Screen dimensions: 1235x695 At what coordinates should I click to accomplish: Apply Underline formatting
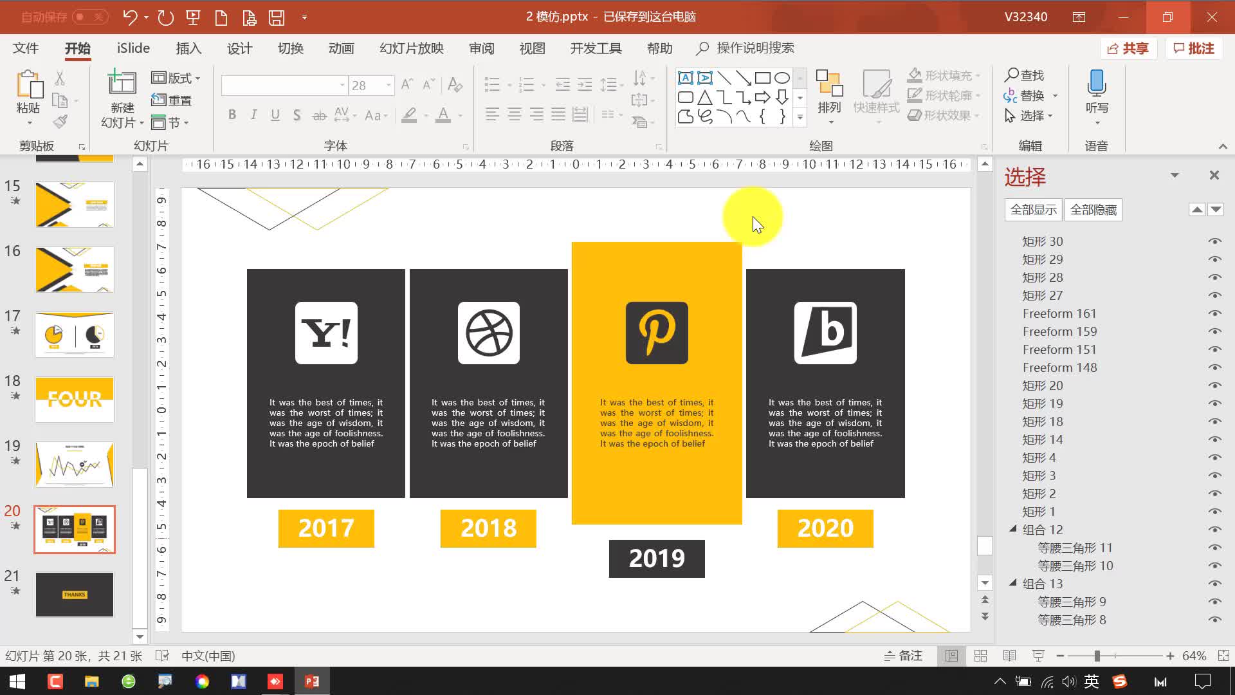[x=275, y=115]
